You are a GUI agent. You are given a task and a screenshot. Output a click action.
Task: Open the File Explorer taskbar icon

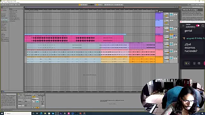click(x=45, y=113)
